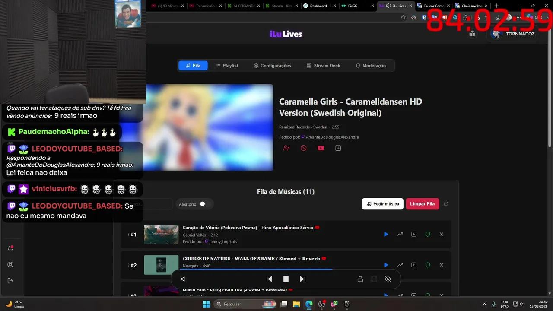Play song #1 Canção de Vitória
This screenshot has width=553, height=311.
coord(386,234)
